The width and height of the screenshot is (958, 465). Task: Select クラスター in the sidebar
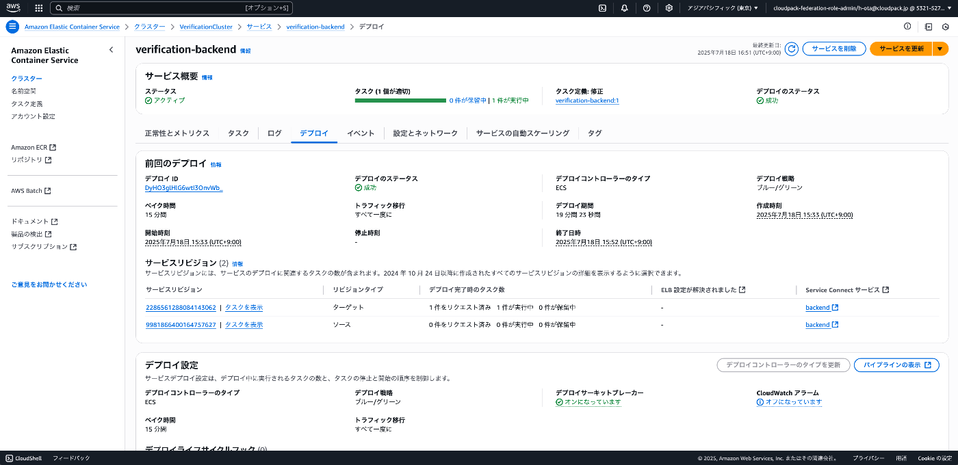(27, 79)
